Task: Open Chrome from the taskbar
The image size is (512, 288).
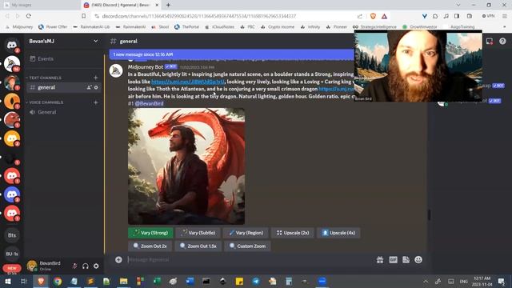Action: click(58, 281)
